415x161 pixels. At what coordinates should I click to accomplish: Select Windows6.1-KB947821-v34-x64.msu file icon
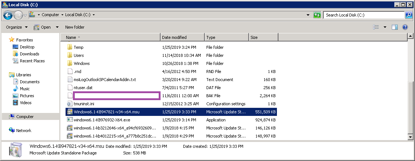coord(70,112)
